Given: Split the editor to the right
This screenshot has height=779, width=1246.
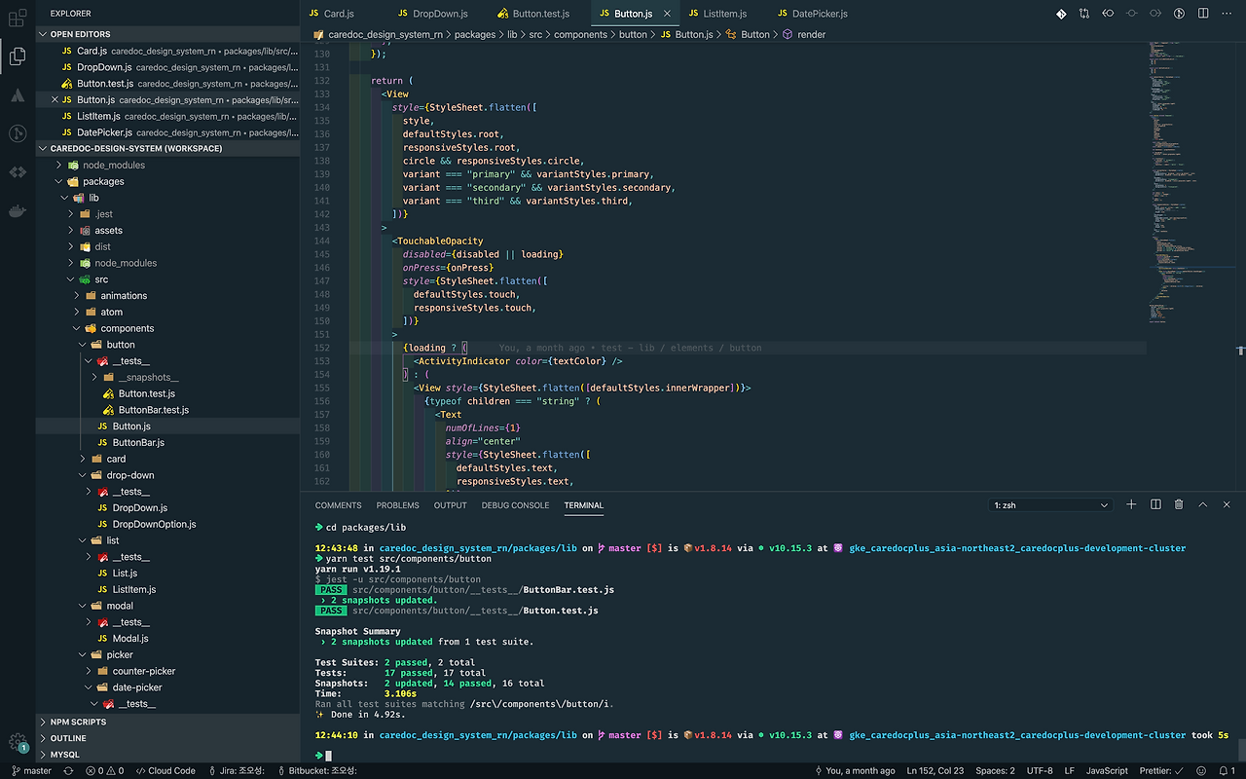Looking at the screenshot, I should (1202, 14).
